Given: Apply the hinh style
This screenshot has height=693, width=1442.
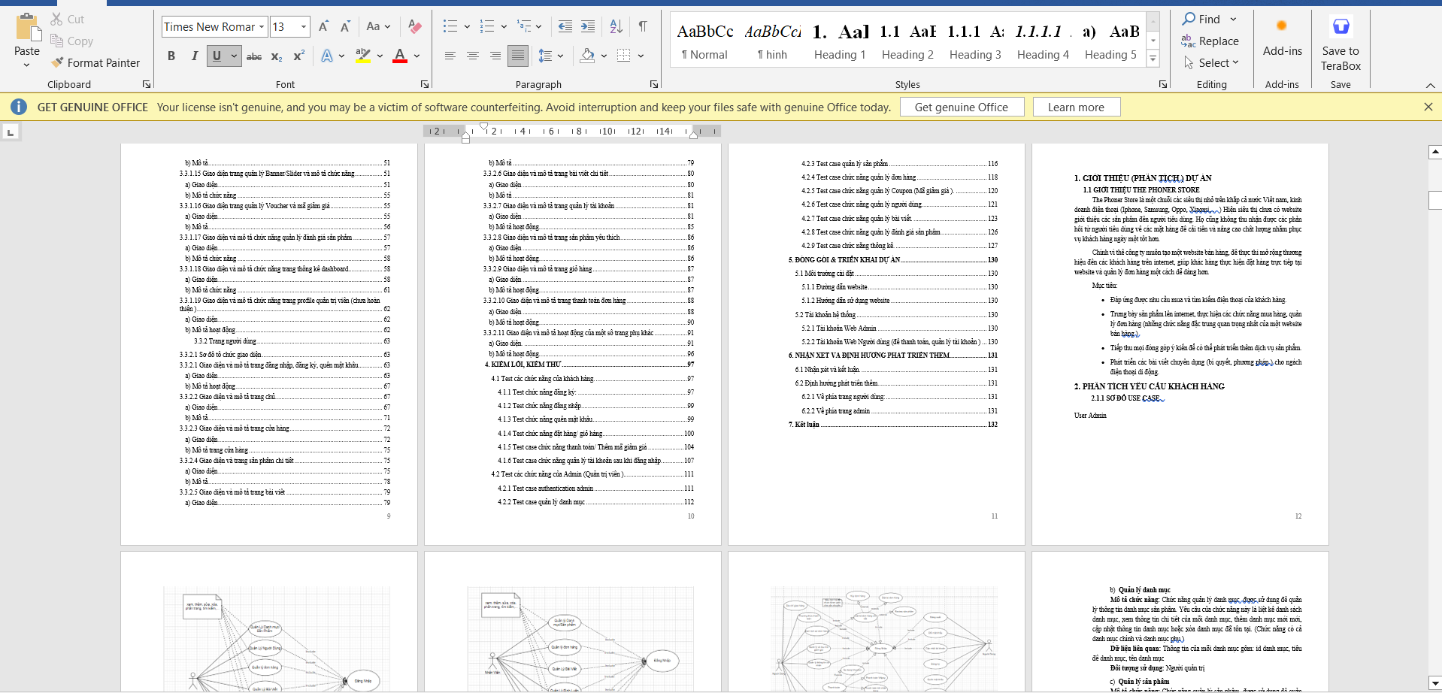Looking at the screenshot, I should pyautogui.click(x=772, y=41).
